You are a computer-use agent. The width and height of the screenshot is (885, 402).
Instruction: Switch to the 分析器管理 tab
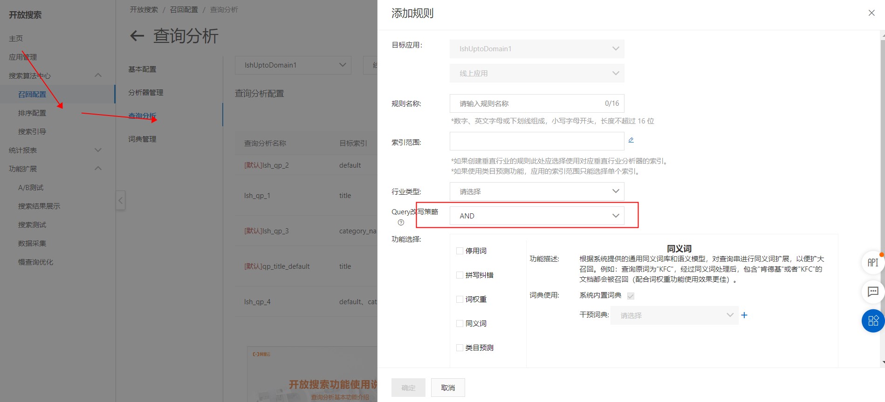(x=146, y=92)
